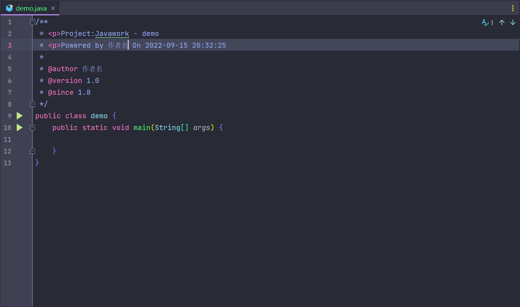This screenshot has width=520, height=307.
Task: Jump to next highlighted problem arrow
Action: (513, 22)
